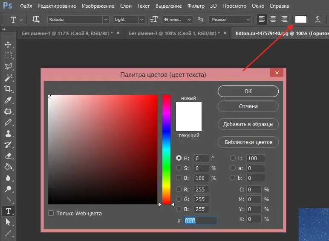Select the Path Selection arrow tool

(8, 222)
